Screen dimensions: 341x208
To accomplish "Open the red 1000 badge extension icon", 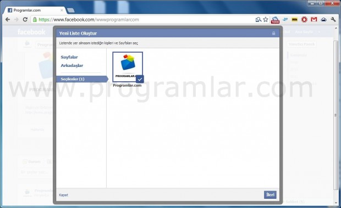I will point(275,20).
